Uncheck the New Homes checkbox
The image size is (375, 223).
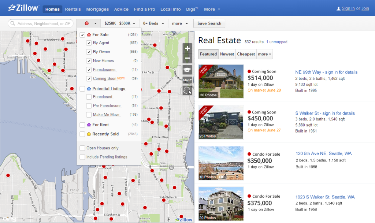(89, 61)
